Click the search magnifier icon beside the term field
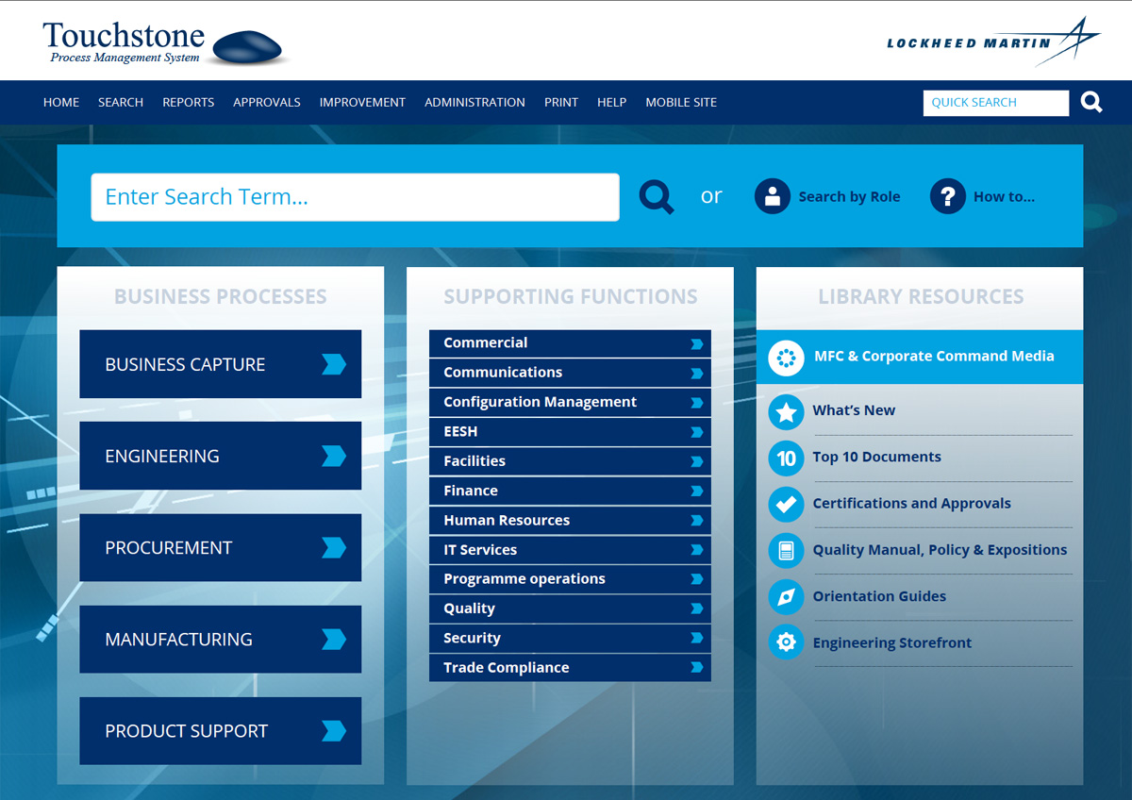Viewport: 1132px width, 800px height. click(656, 196)
